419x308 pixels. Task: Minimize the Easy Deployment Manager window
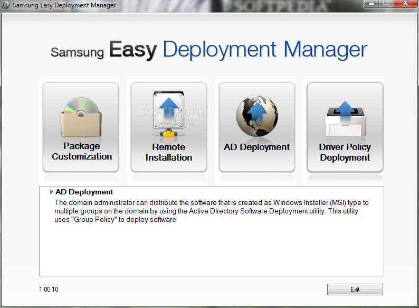click(x=372, y=4)
